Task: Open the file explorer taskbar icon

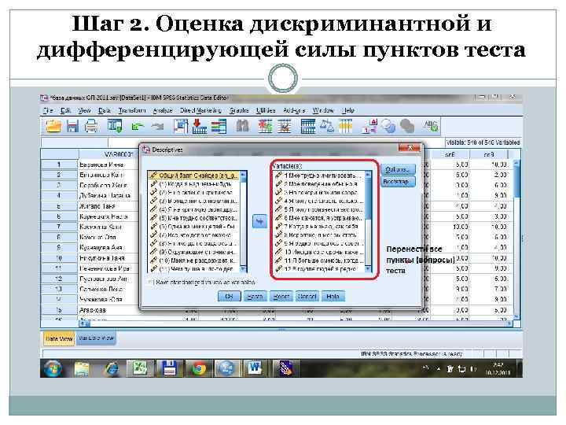Action: tap(83, 368)
